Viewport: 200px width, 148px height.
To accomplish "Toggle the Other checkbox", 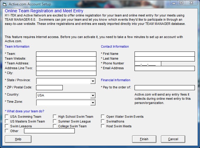I will pyautogui.click(x=7, y=131).
